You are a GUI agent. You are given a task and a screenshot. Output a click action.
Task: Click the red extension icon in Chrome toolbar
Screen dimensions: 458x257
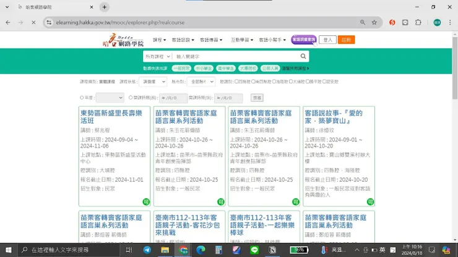[x=392, y=22]
